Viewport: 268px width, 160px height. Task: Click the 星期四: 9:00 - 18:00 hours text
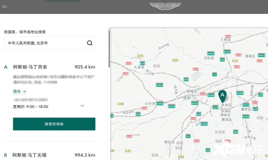31,107
